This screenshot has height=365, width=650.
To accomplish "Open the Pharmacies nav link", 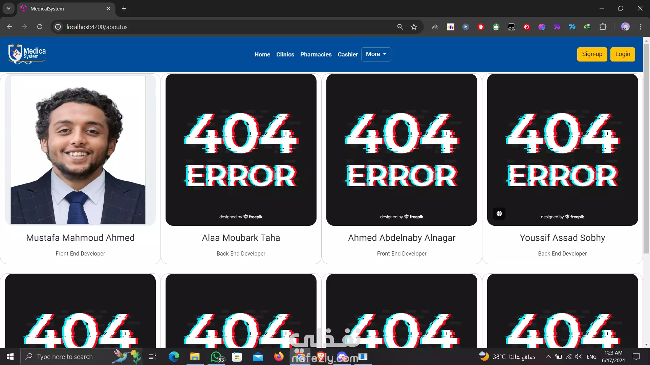I will point(316,54).
